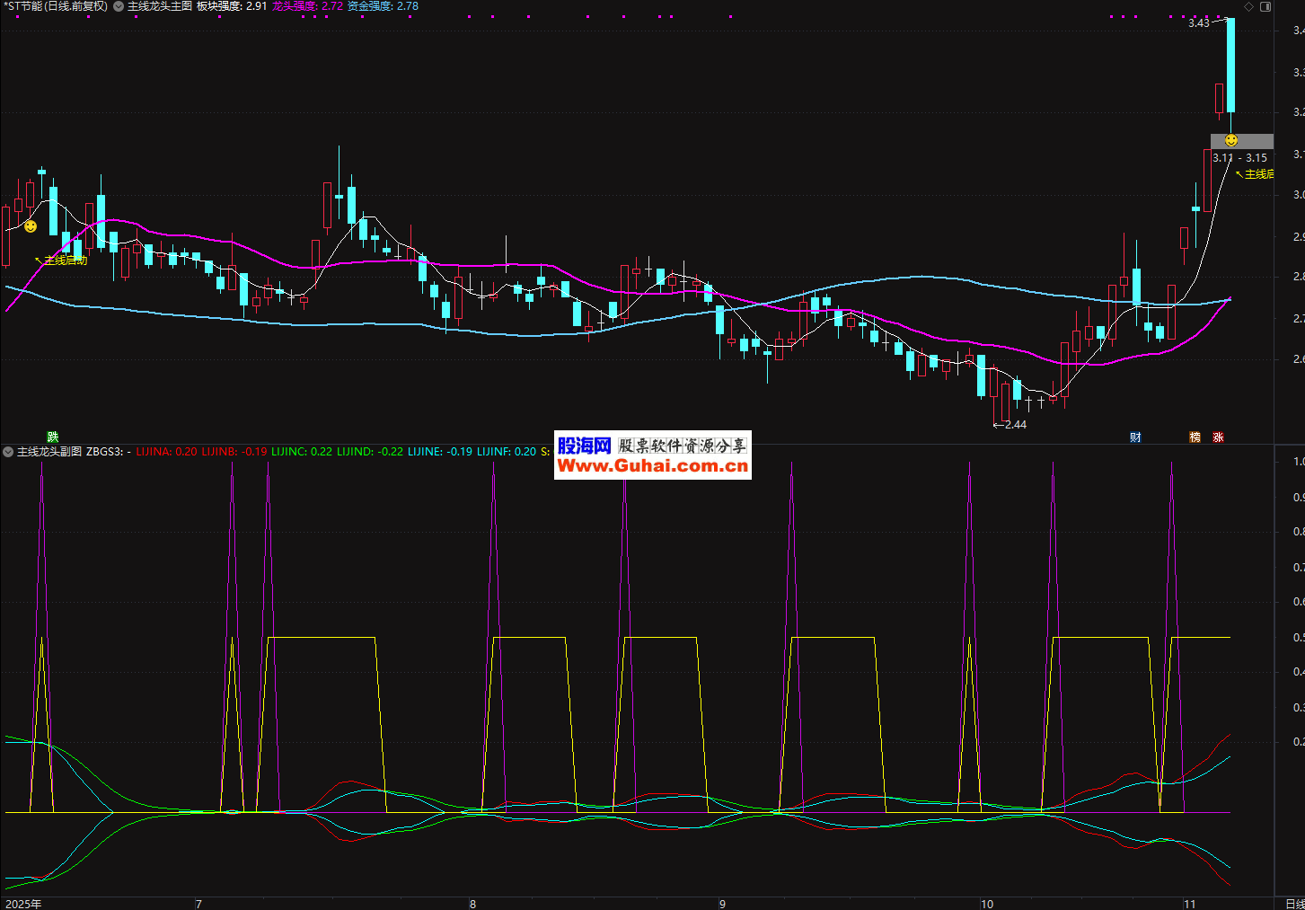Click the 3.43 high price annotation
Image resolution: width=1305 pixels, height=910 pixels.
[x=1198, y=23]
